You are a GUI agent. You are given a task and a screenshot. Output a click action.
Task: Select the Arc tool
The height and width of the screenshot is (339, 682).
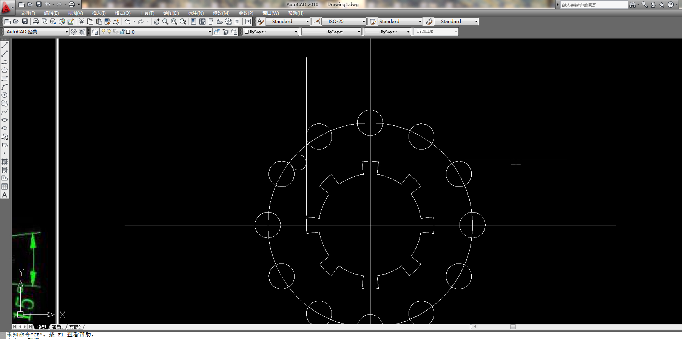pos(5,87)
